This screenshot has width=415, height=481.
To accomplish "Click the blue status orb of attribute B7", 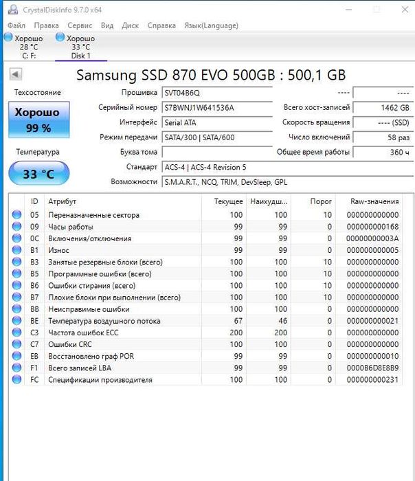I will pos(16,297).
